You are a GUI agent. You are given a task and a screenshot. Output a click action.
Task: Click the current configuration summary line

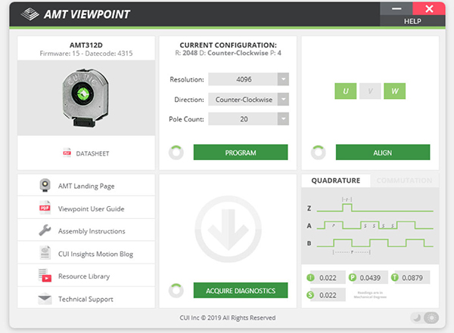(x=229, y=53)
